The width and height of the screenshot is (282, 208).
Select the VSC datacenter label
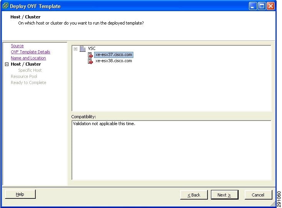[92, 48]
